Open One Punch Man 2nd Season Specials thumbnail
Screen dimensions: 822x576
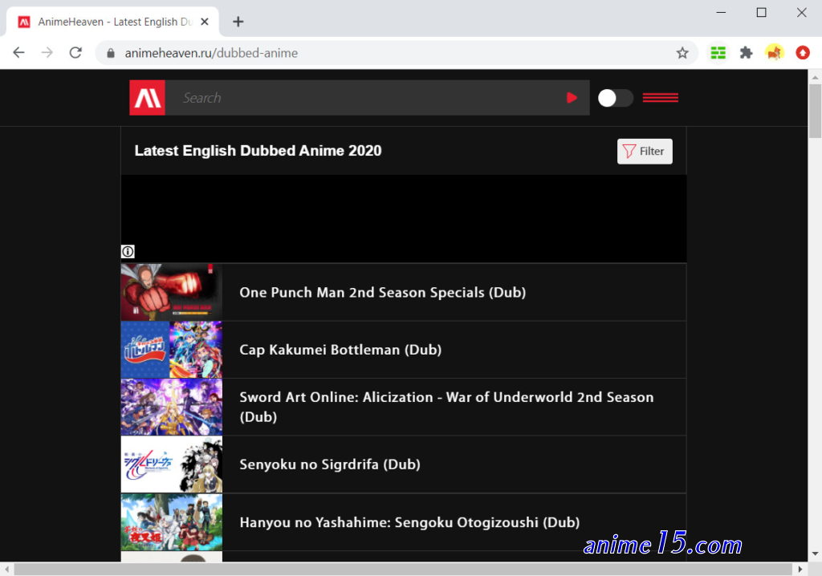[x=172, y=292]
